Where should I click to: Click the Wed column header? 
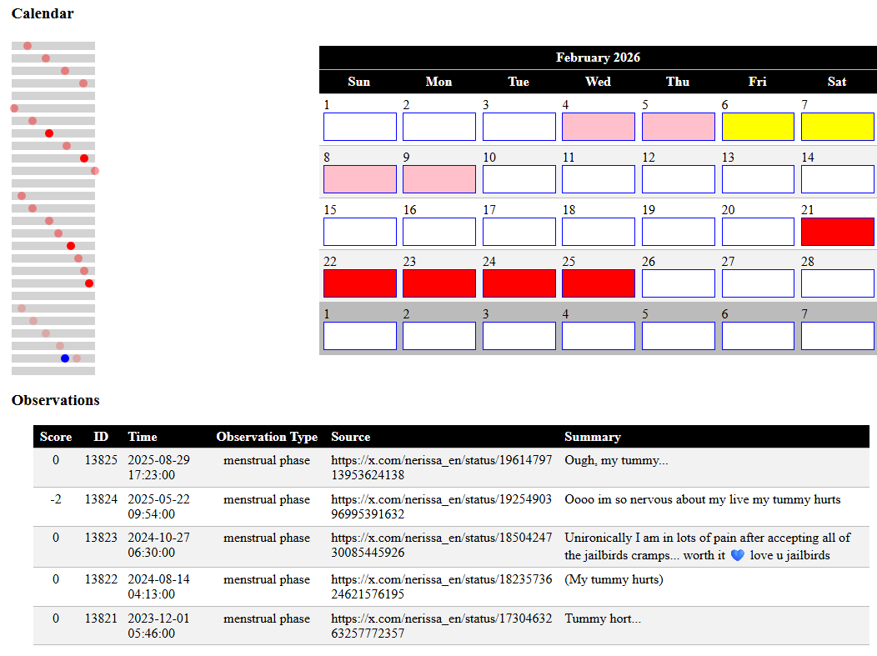(x=598, y=82)
